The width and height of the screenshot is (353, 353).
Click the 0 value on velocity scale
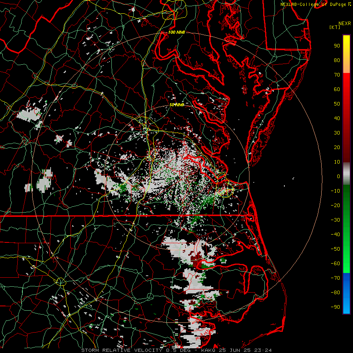click(x=338, y=176)
